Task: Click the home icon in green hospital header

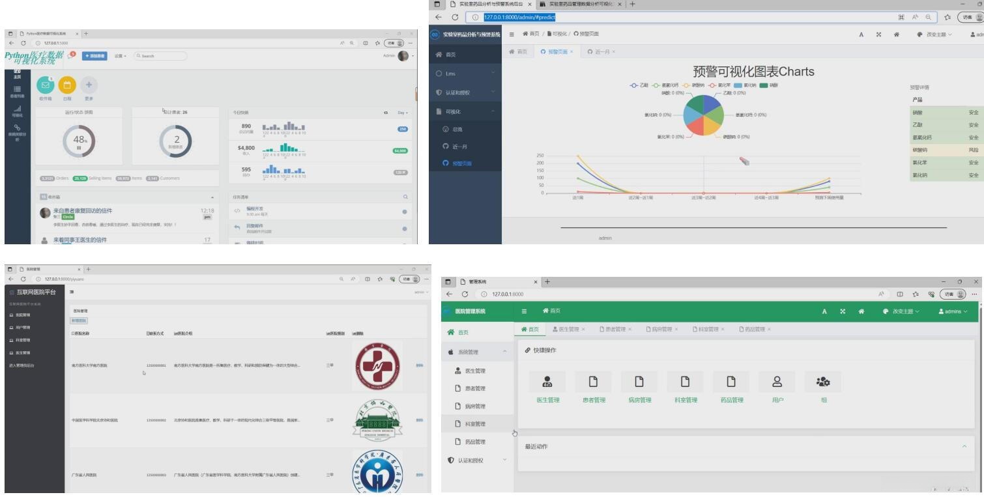Action: click(x=861, y=311)
